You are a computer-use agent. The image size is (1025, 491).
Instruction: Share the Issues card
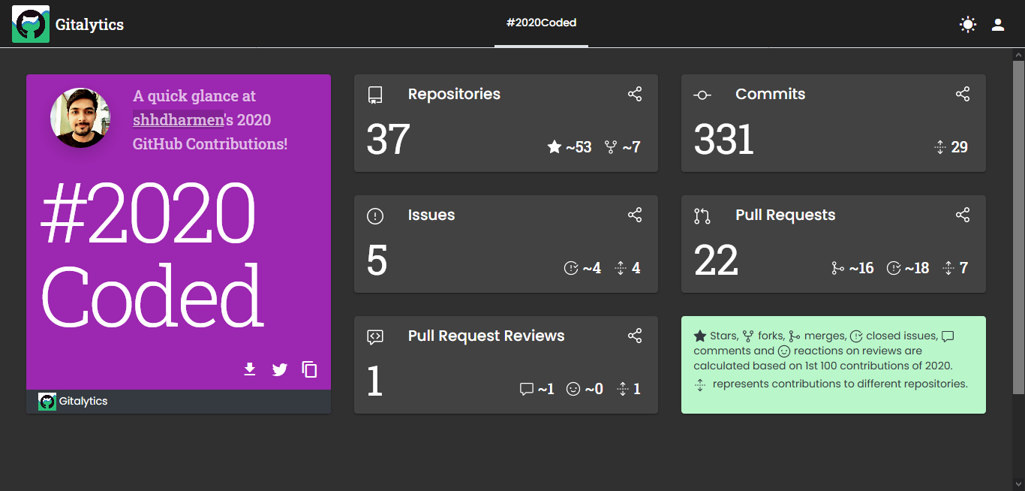click(635, 215)
